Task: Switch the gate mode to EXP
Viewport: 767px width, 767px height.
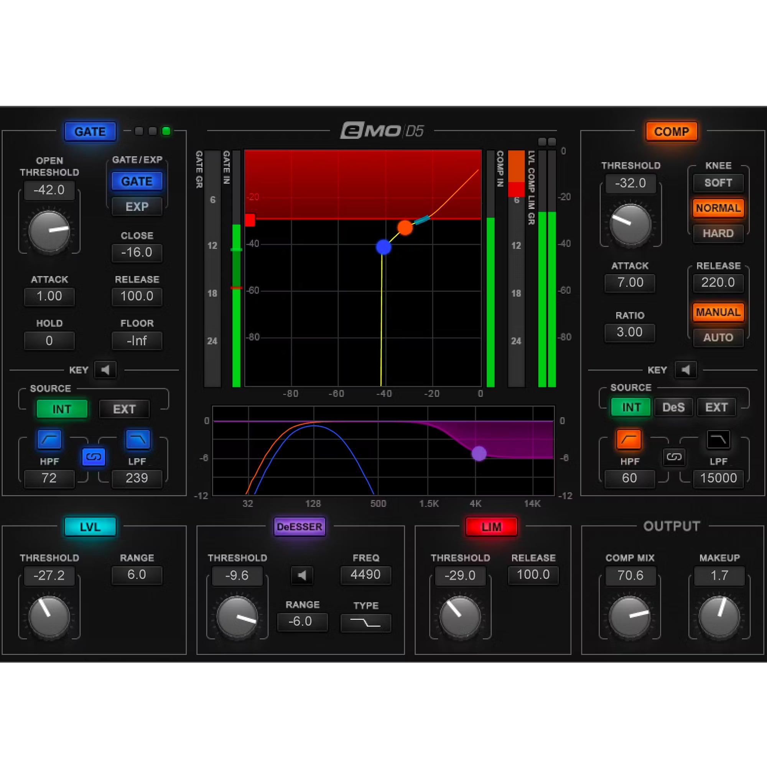Action: 137,206
